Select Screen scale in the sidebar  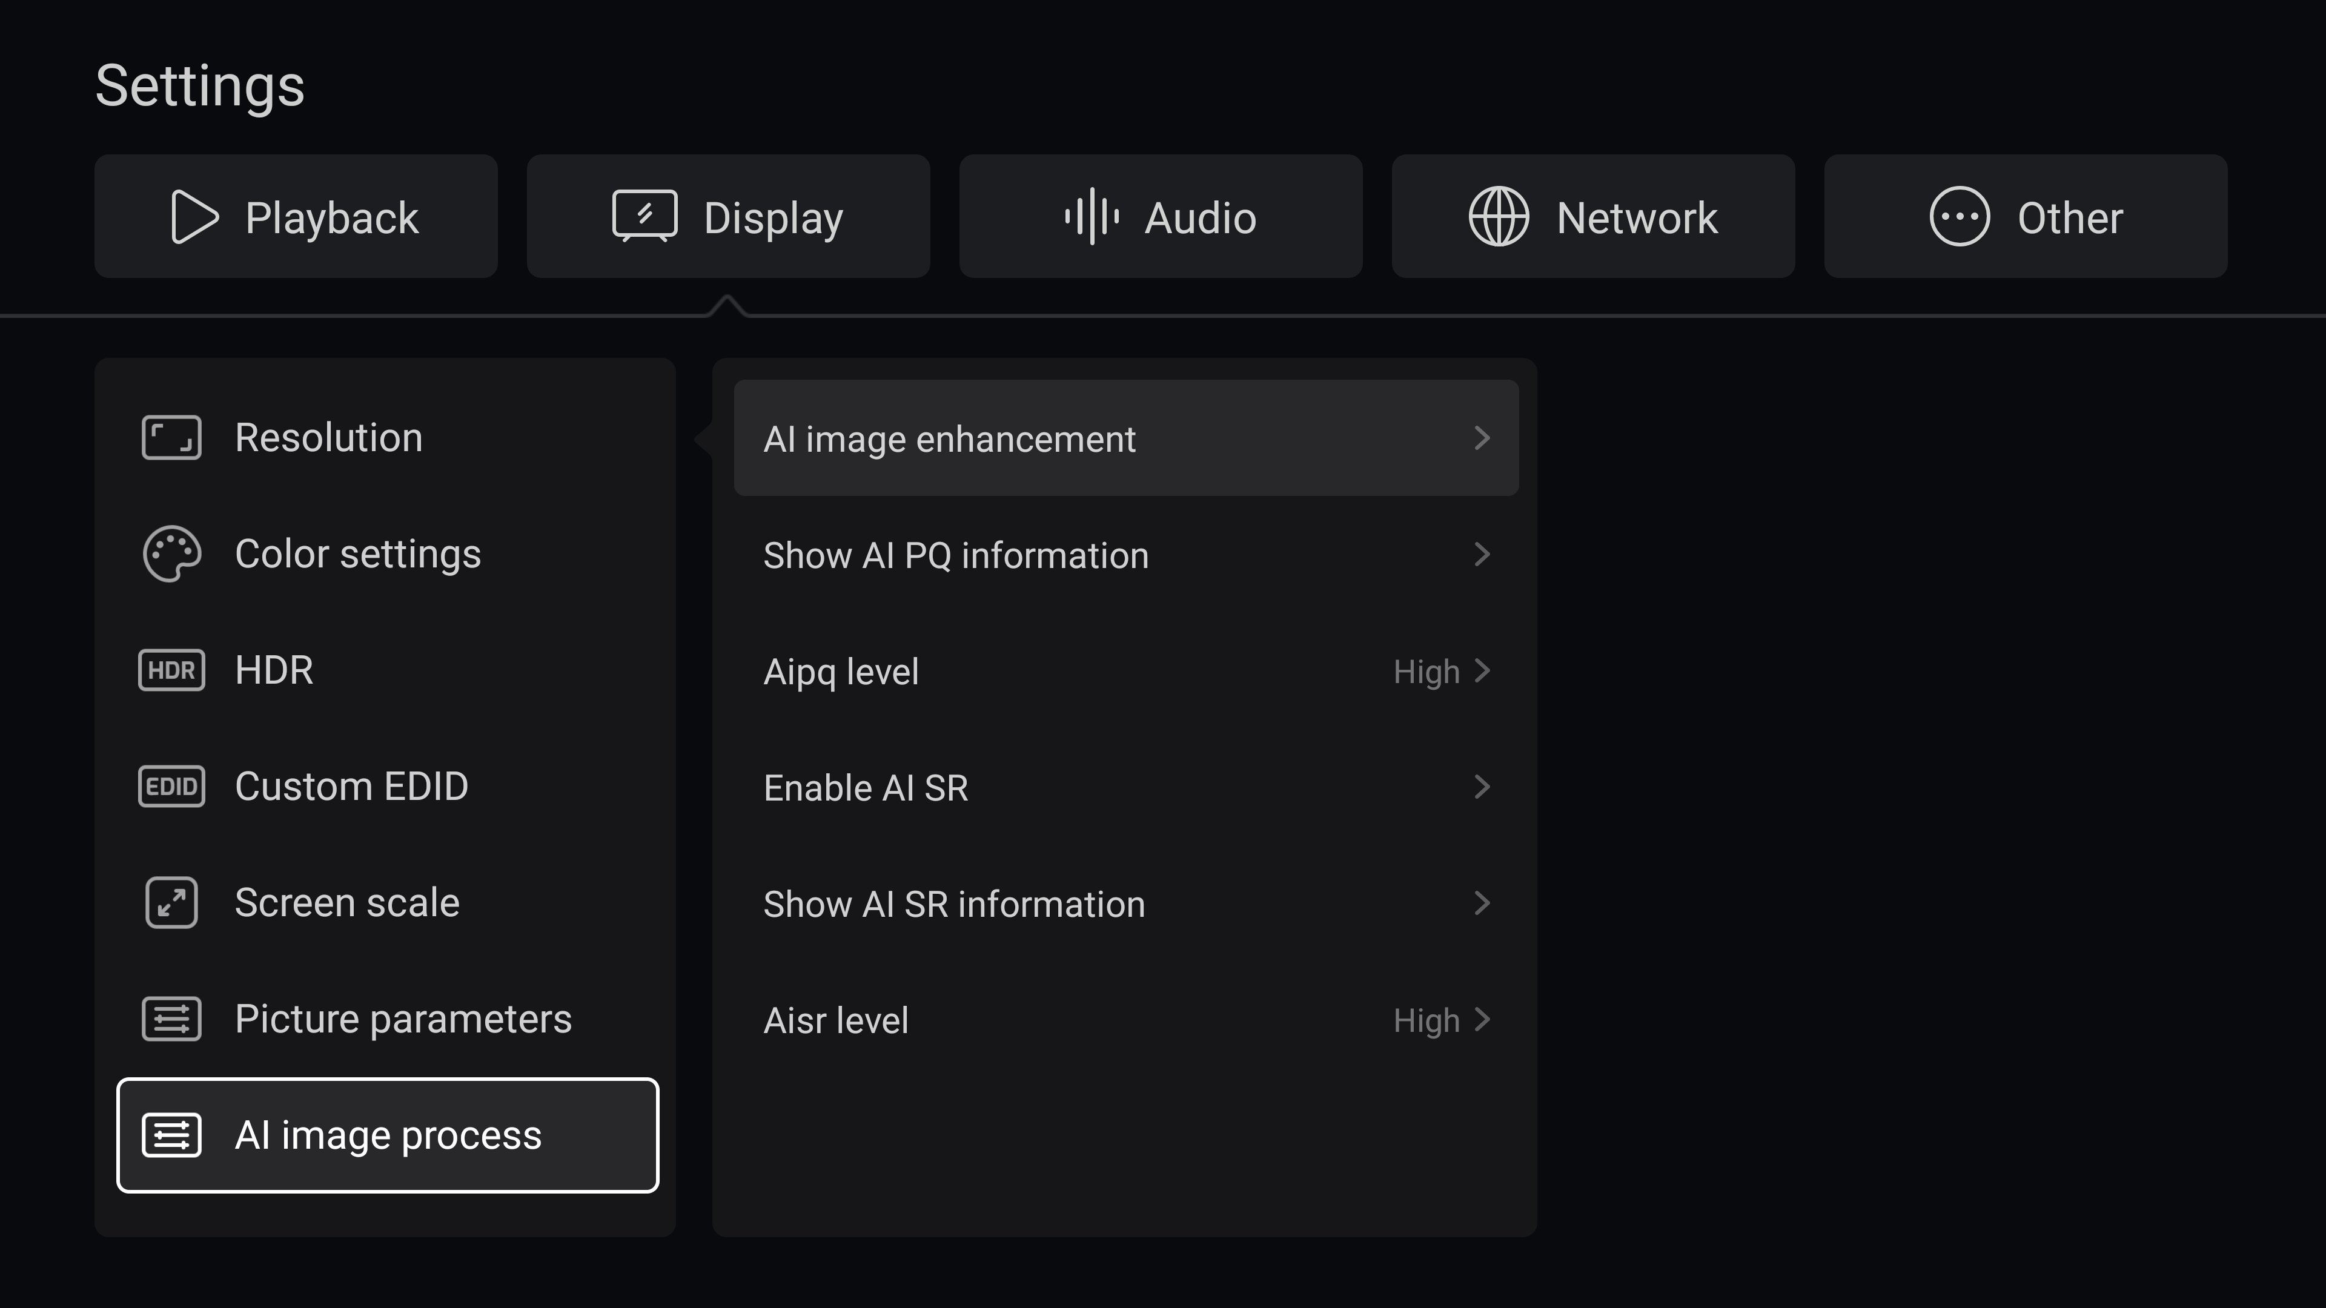[x=388, y=903]
